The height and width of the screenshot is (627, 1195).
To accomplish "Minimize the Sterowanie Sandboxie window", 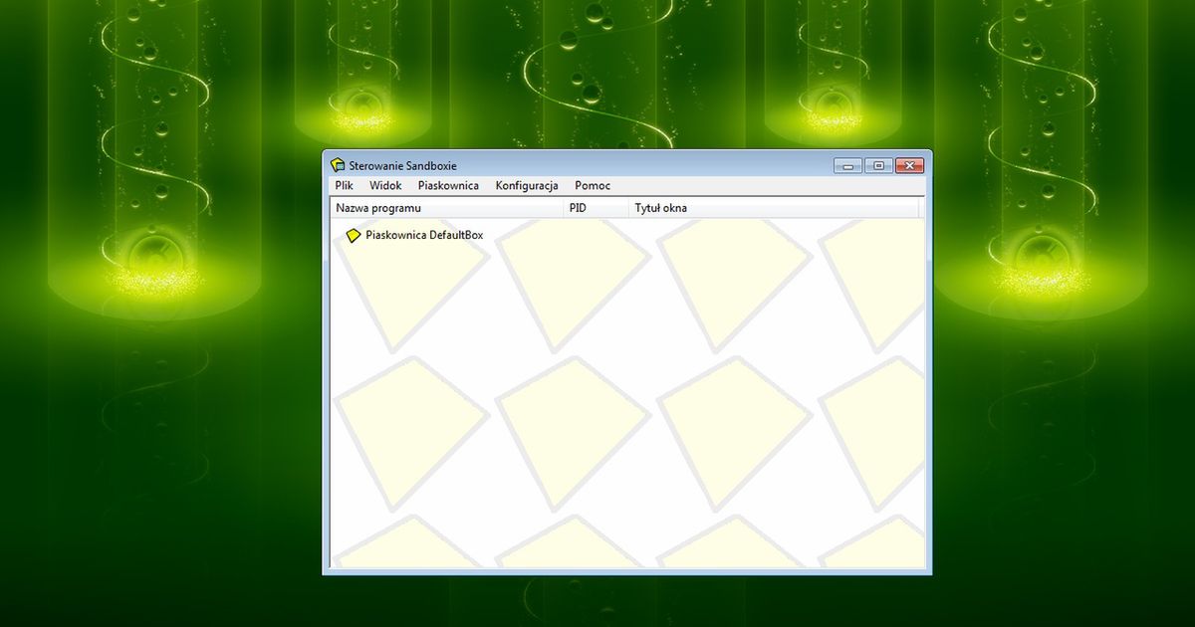I will pyautogui.click(x=847, y=165).
